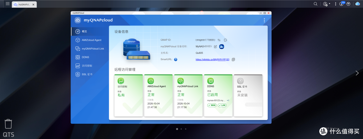
Task: Click the LAN status badge
Action: tap(222, 105)
